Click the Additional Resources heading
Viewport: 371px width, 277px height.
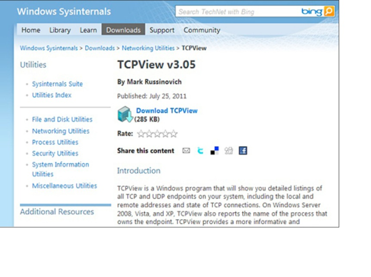tap(57, 212)
